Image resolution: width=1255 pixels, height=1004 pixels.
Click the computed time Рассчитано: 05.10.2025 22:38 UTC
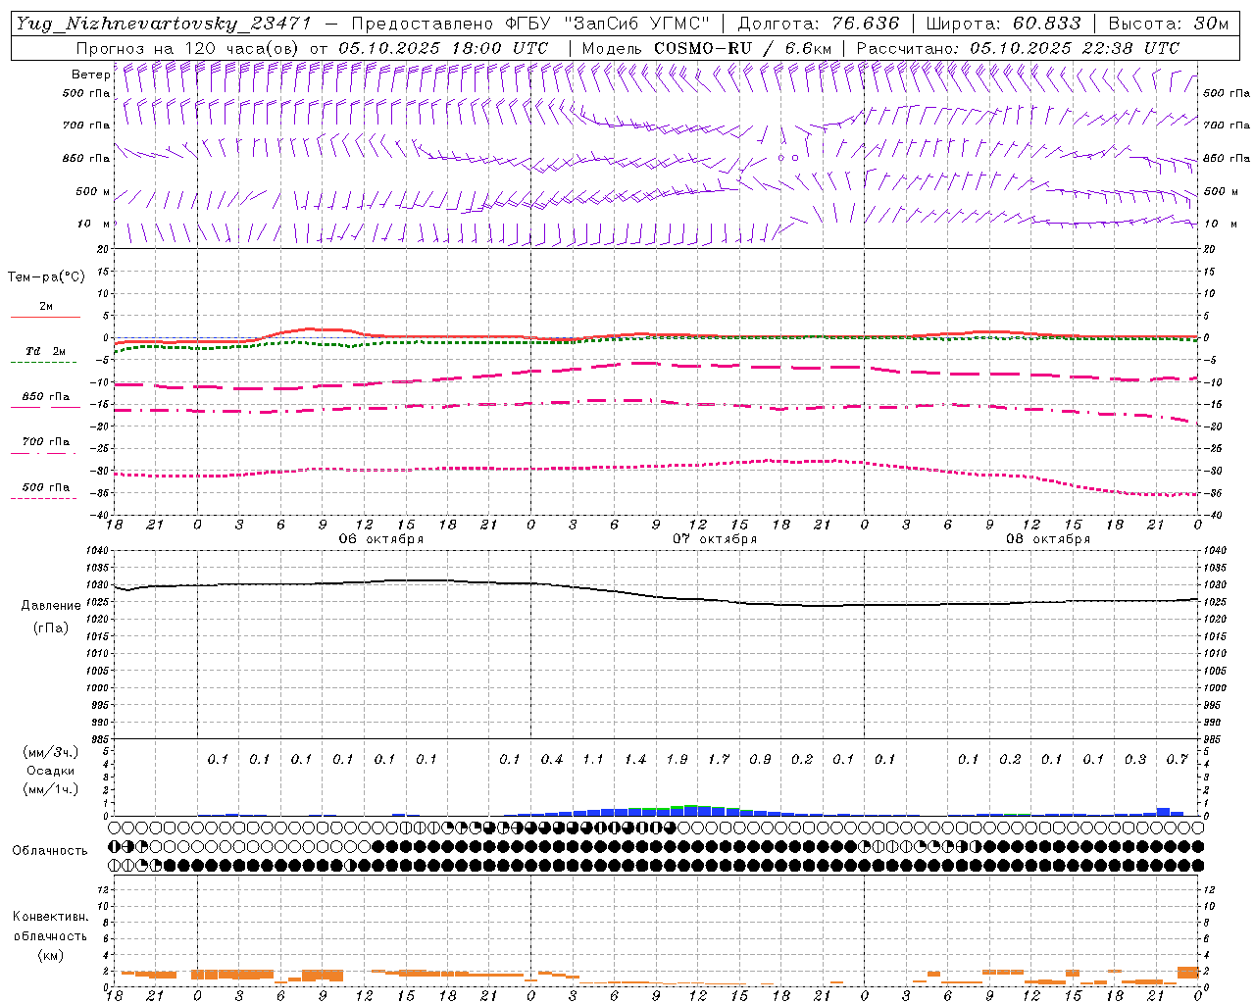1018,48
